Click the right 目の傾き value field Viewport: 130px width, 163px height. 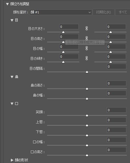(116, 57)
